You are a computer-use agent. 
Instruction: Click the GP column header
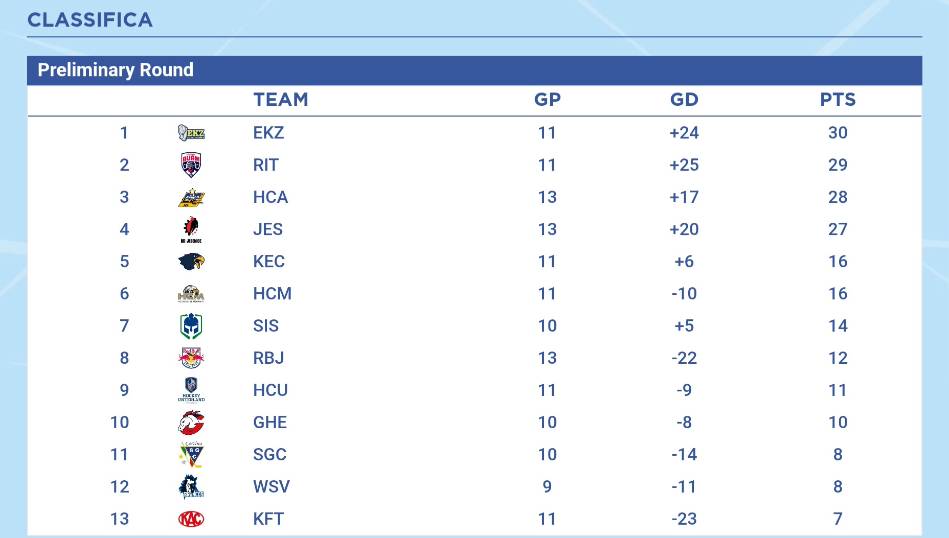point(548,100)
